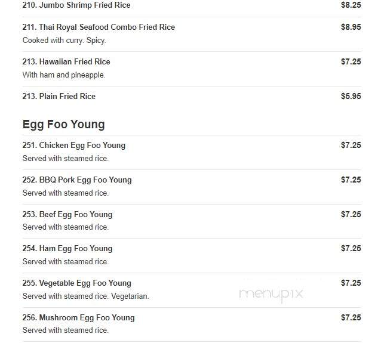Image resolution: width=378 pixels, height=343 pixels.
Task: Click the $5.95 Plain Fried Rice price
Action: pos(351,97)
